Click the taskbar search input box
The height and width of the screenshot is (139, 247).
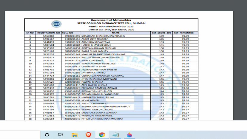click(20, 135)
